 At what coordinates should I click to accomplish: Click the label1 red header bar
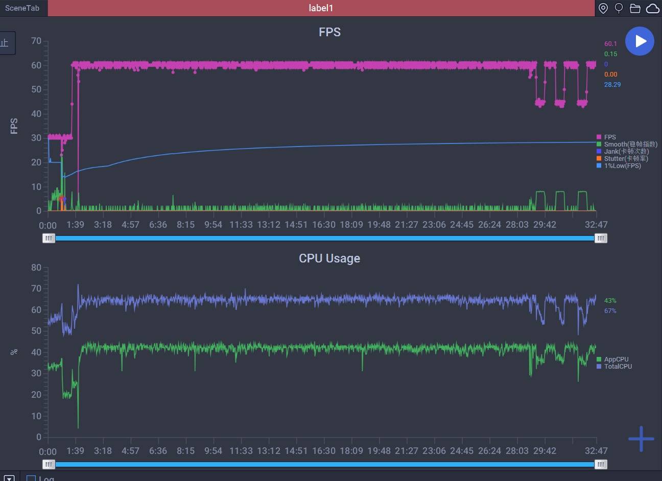(321, 8)
